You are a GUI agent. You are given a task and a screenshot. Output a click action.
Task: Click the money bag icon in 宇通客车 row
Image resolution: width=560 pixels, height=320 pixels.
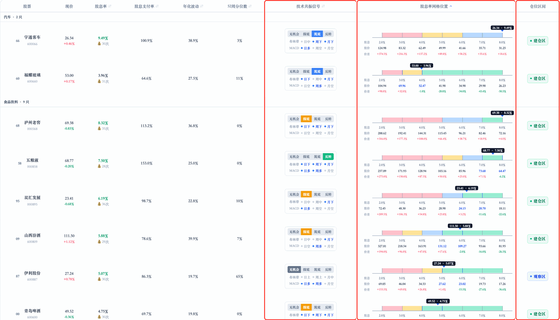click(x=99, y=44)
